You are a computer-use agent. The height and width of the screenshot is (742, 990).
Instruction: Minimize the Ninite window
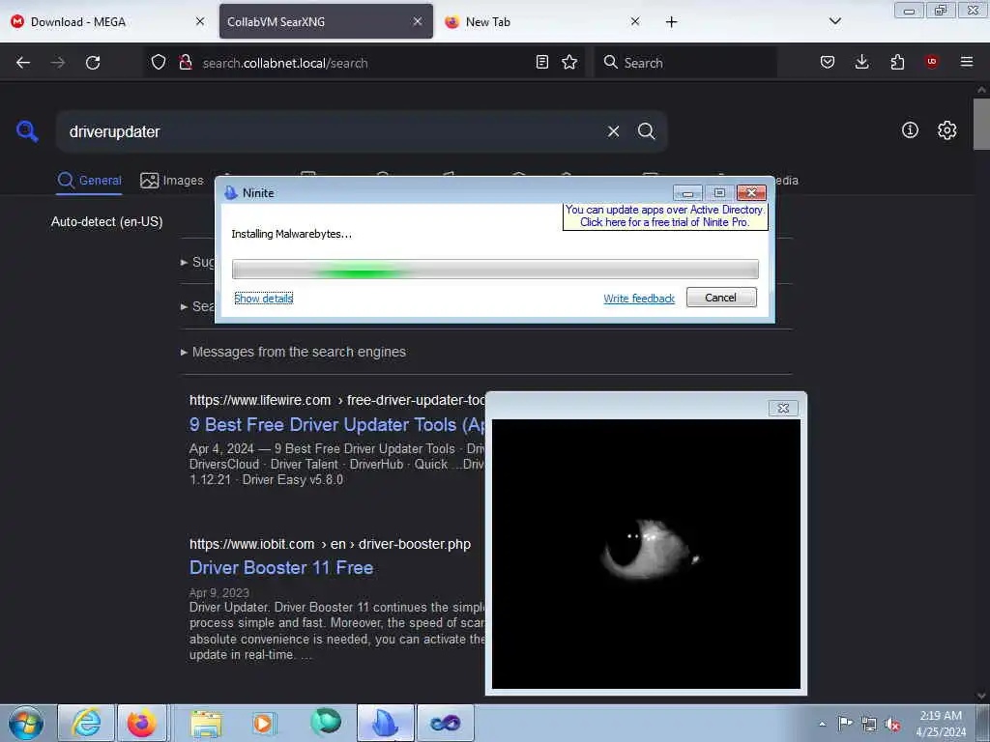[688, 192]
